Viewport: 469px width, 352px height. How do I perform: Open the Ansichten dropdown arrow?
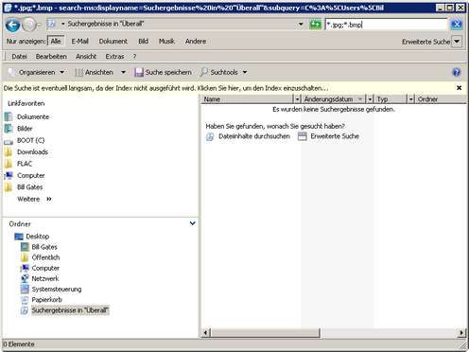(x=123, y=73)
